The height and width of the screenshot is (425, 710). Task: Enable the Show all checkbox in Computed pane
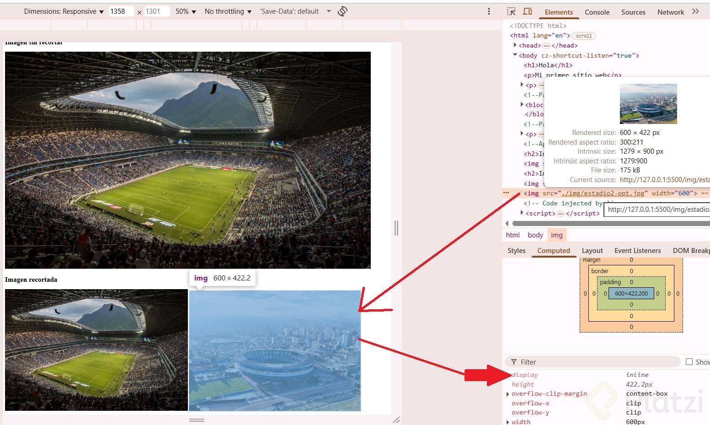(689, 362)
